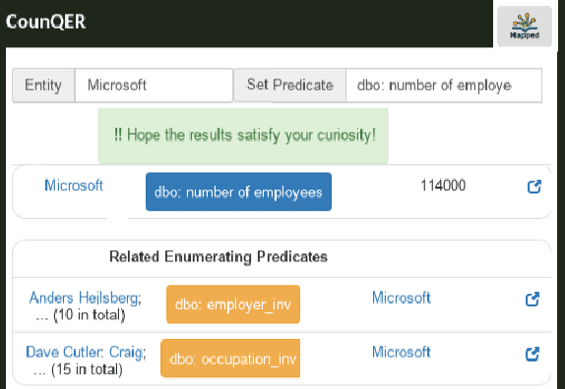Screen dimensions: 565x389
Task: Click the (15 in total) text
Action: click(87, 369)
